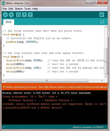This screenshot has width=110, height=132.
Task: Open the Edit menu
Action: [11, 9]
